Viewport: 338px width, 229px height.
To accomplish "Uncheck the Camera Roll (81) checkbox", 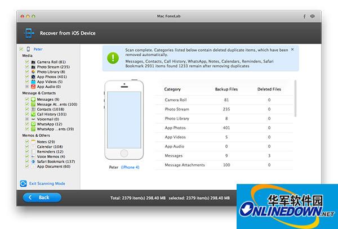I will tap(27, 62).
